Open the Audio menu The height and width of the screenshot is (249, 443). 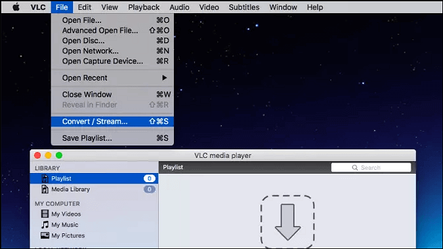tap(179, 7)
